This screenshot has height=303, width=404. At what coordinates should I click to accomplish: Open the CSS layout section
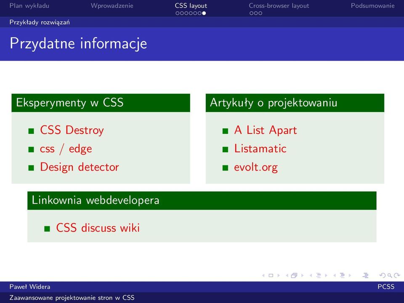pos(191,5)
